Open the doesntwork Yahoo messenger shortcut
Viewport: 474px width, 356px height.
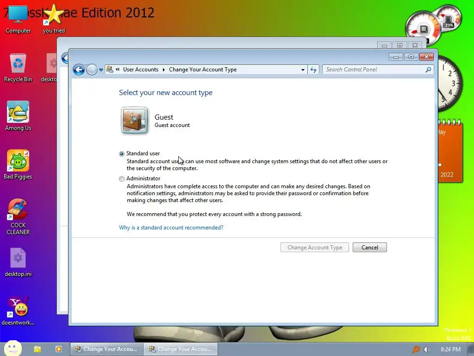pyautogui.click(x=18, y=311)
